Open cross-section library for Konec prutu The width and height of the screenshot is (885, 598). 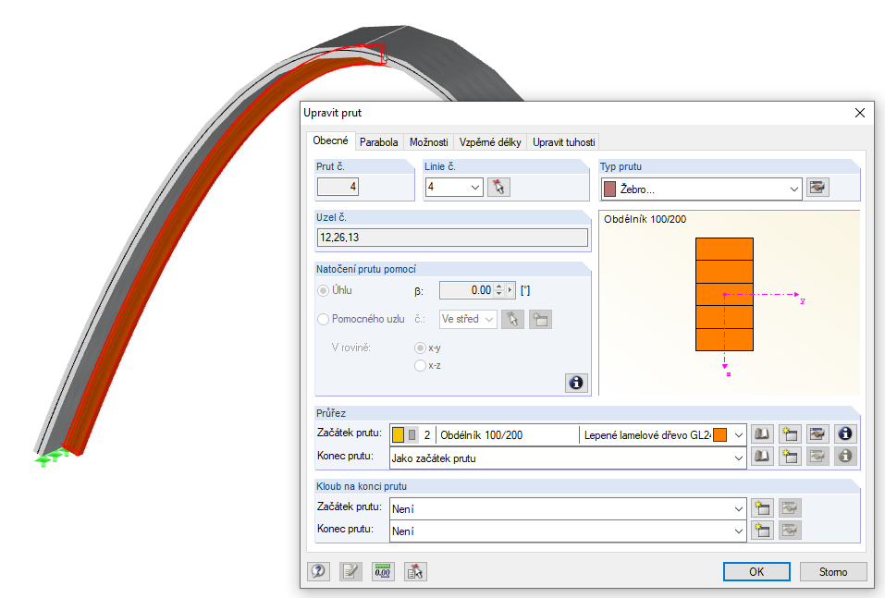[762, 456]
